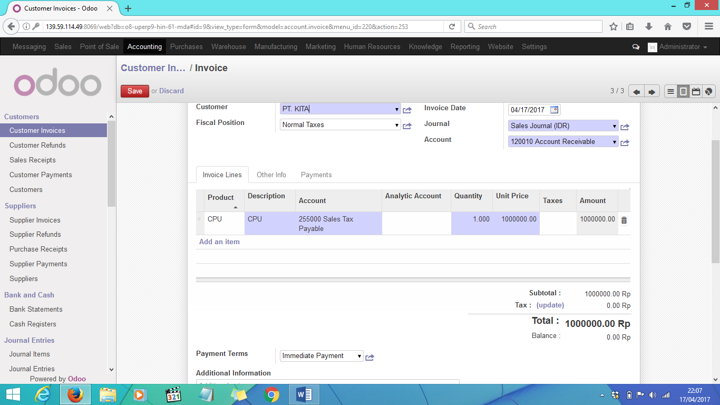Open the Journal external link icon
This screenshot has width=720, height=405.
tap(625, 127)
